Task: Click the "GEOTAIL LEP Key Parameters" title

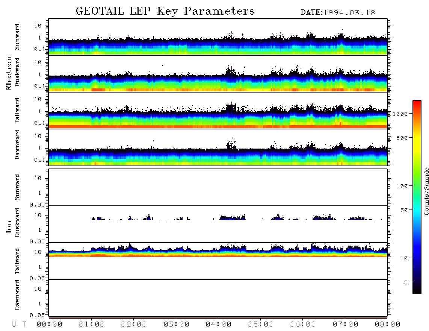Action: tap(165, 11)
